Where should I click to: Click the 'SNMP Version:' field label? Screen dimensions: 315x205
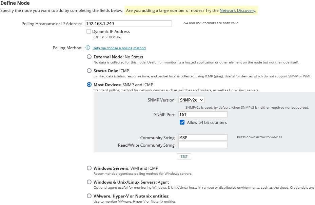coord(161,100)
